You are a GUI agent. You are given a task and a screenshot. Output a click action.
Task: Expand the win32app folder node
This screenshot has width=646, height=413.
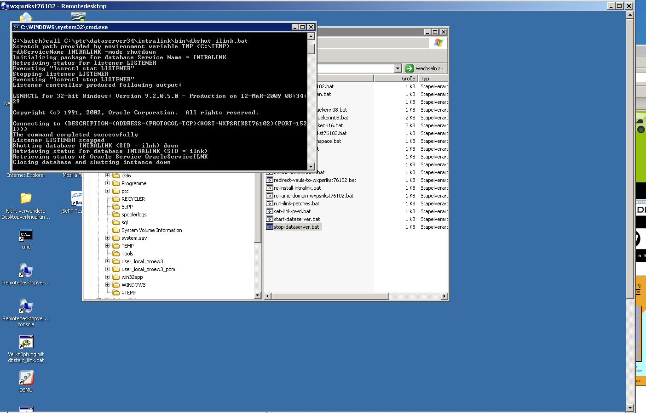(x=108, y=277)
